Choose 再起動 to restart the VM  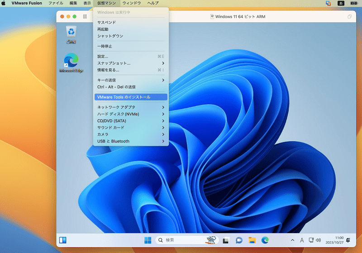pyautogui.click(x=131, y=29)
